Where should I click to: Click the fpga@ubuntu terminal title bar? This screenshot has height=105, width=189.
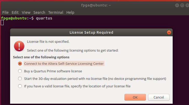(94, 5)
